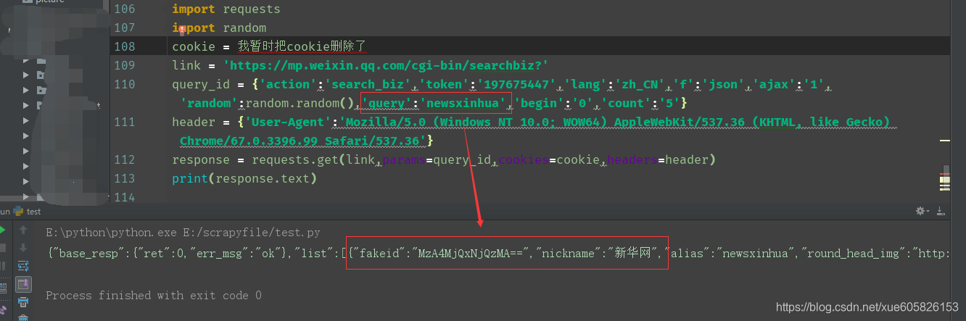The image size is (966, 321).
Task: Click the 'import requests' line
Action: coord(226,9)
